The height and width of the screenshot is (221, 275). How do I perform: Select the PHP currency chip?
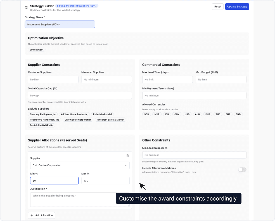[208, 114]
